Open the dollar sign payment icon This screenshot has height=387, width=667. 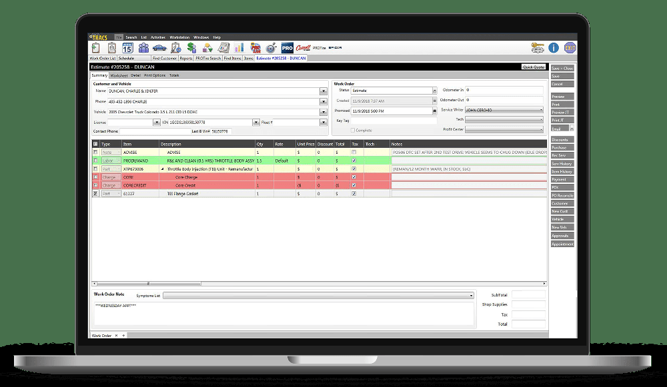click(192, 48)
